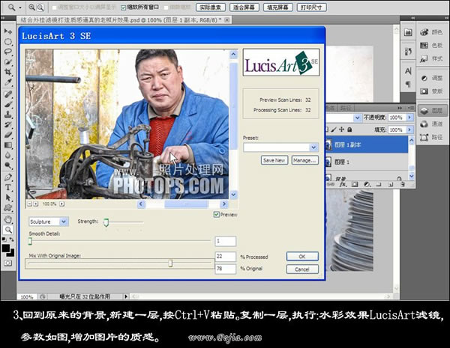Viewport: 450px width, 348px height.
Task: Select the Hand tool
Action: pos(8,220)
